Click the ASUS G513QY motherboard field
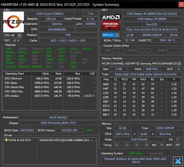 pyautogui.click(x=58, y=117)
